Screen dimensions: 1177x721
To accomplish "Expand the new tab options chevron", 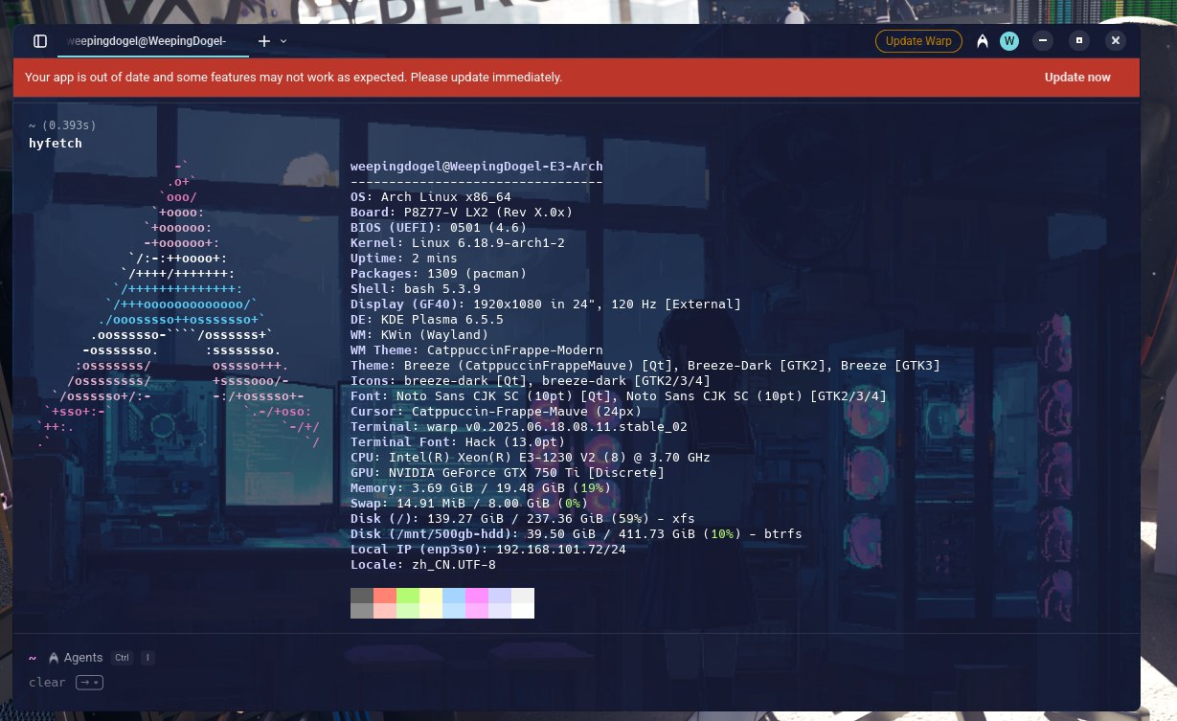I will point(283,41).
